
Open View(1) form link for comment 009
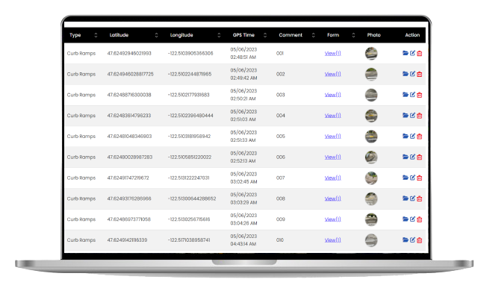pyautogui.click(x=332, y=219)
